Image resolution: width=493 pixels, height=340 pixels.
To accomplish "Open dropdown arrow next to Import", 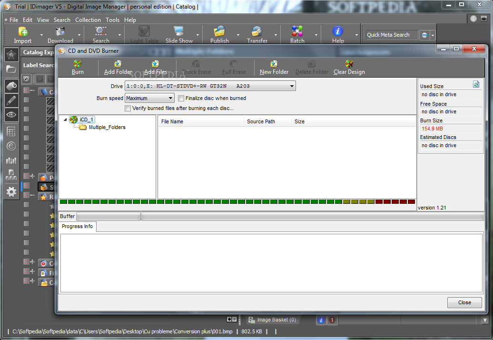I will (41, 35).
